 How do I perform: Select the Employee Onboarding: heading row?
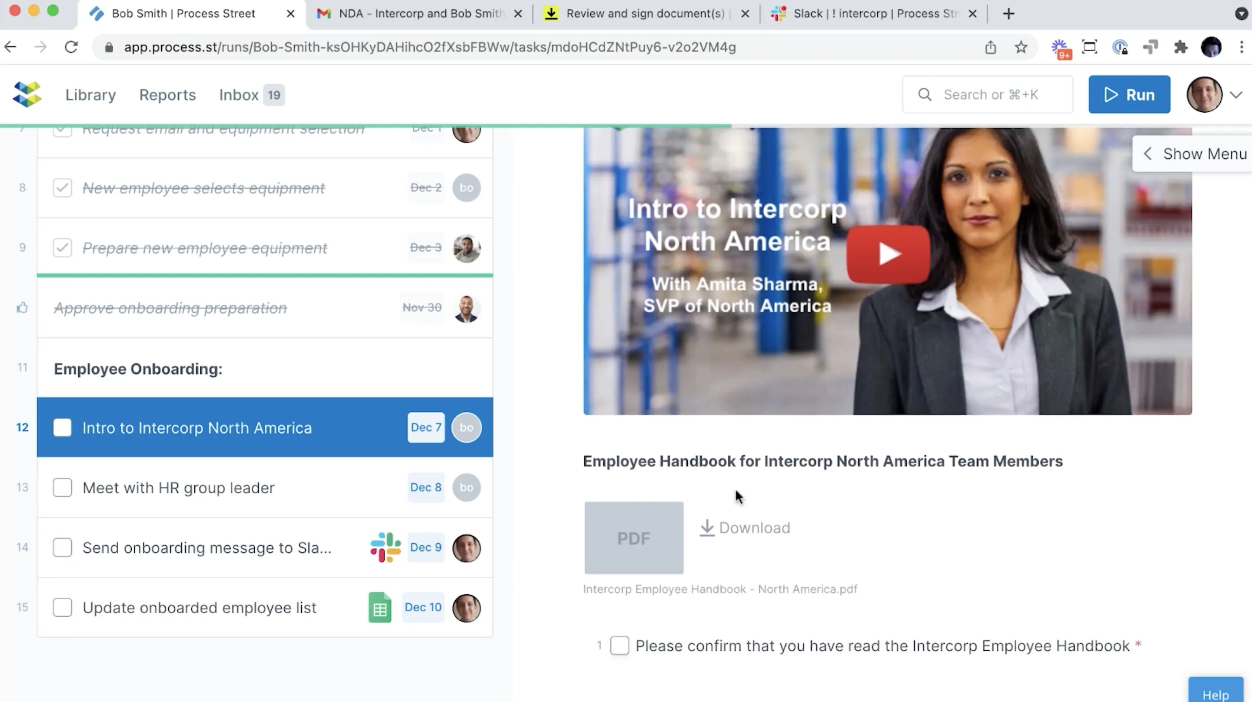[x=265, y=368]
